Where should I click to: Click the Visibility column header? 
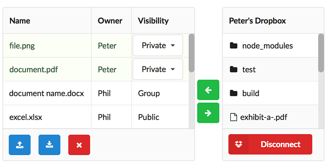(153, 21)
